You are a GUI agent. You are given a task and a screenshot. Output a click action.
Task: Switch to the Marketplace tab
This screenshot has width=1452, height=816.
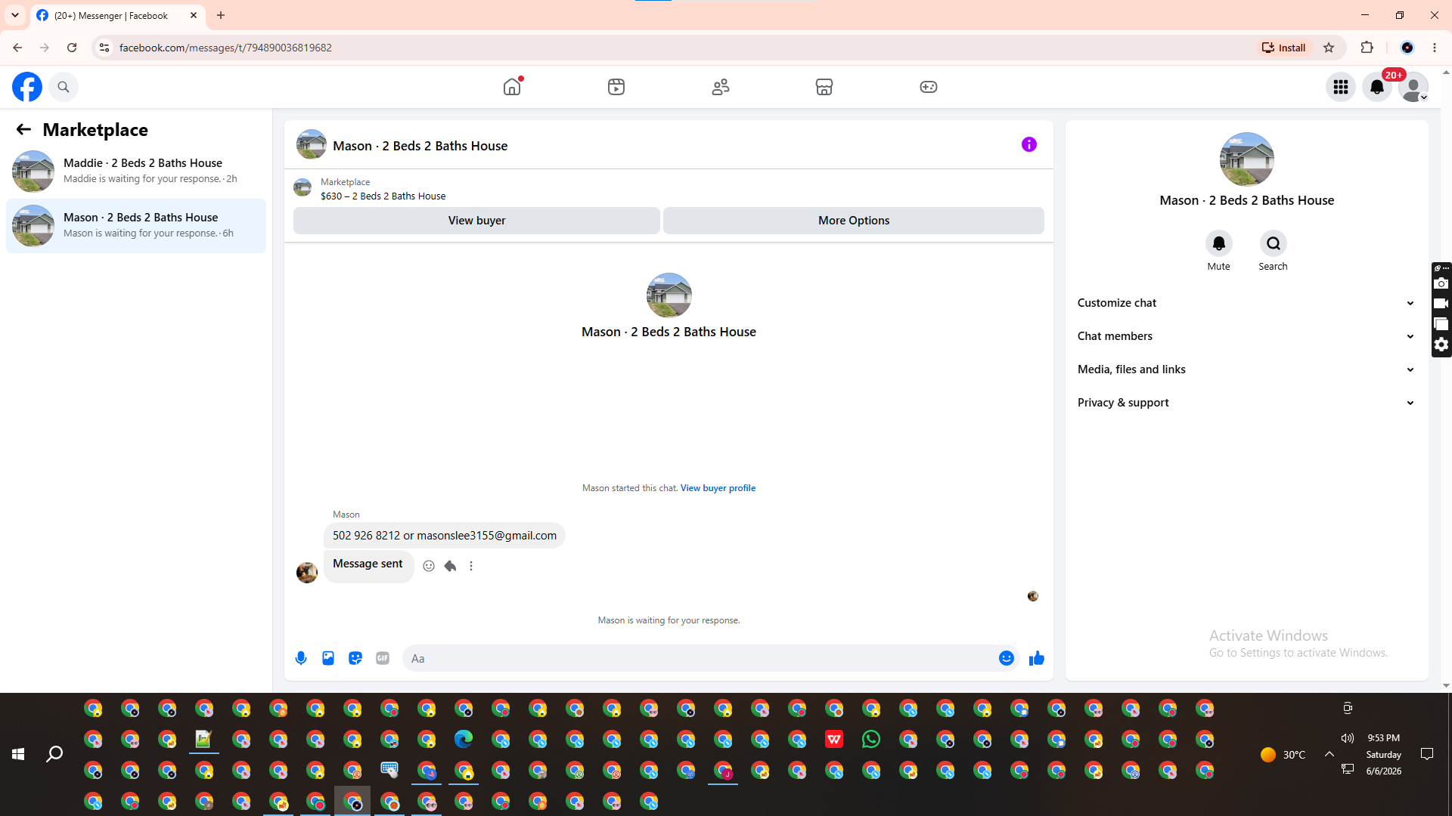pyautogui.click(x=824, y=87)
